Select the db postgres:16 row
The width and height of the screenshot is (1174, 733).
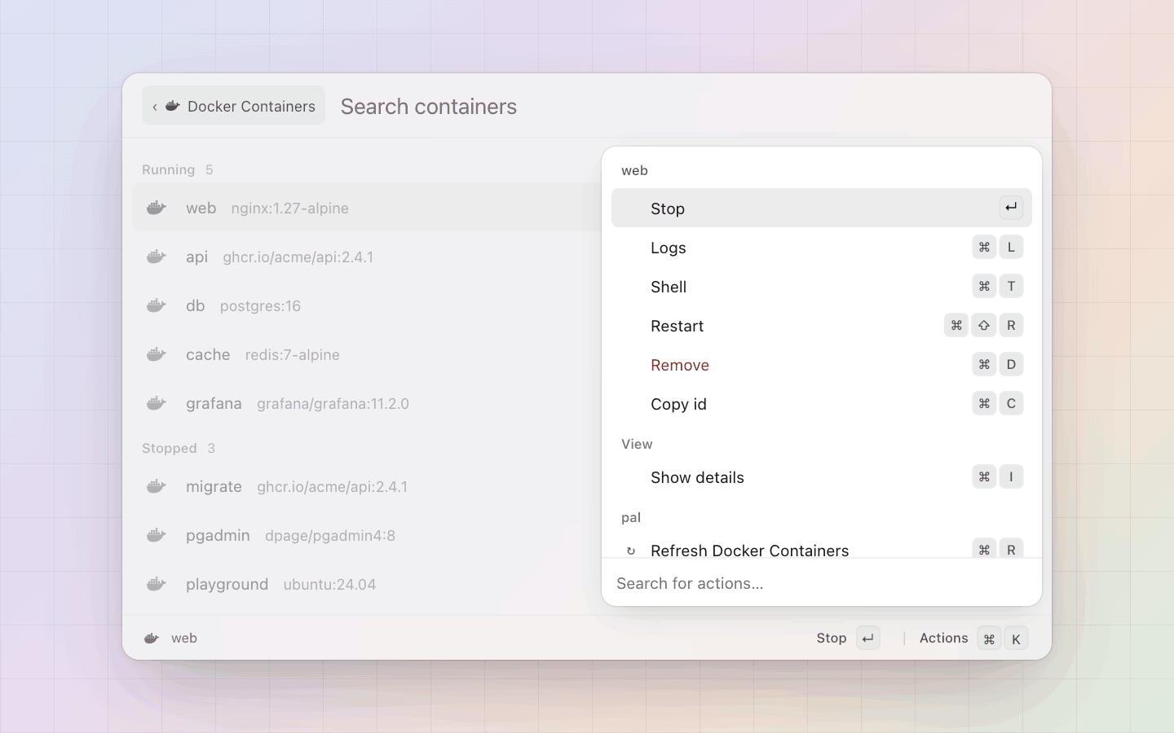pyautogui.click(x=367, y=306)
